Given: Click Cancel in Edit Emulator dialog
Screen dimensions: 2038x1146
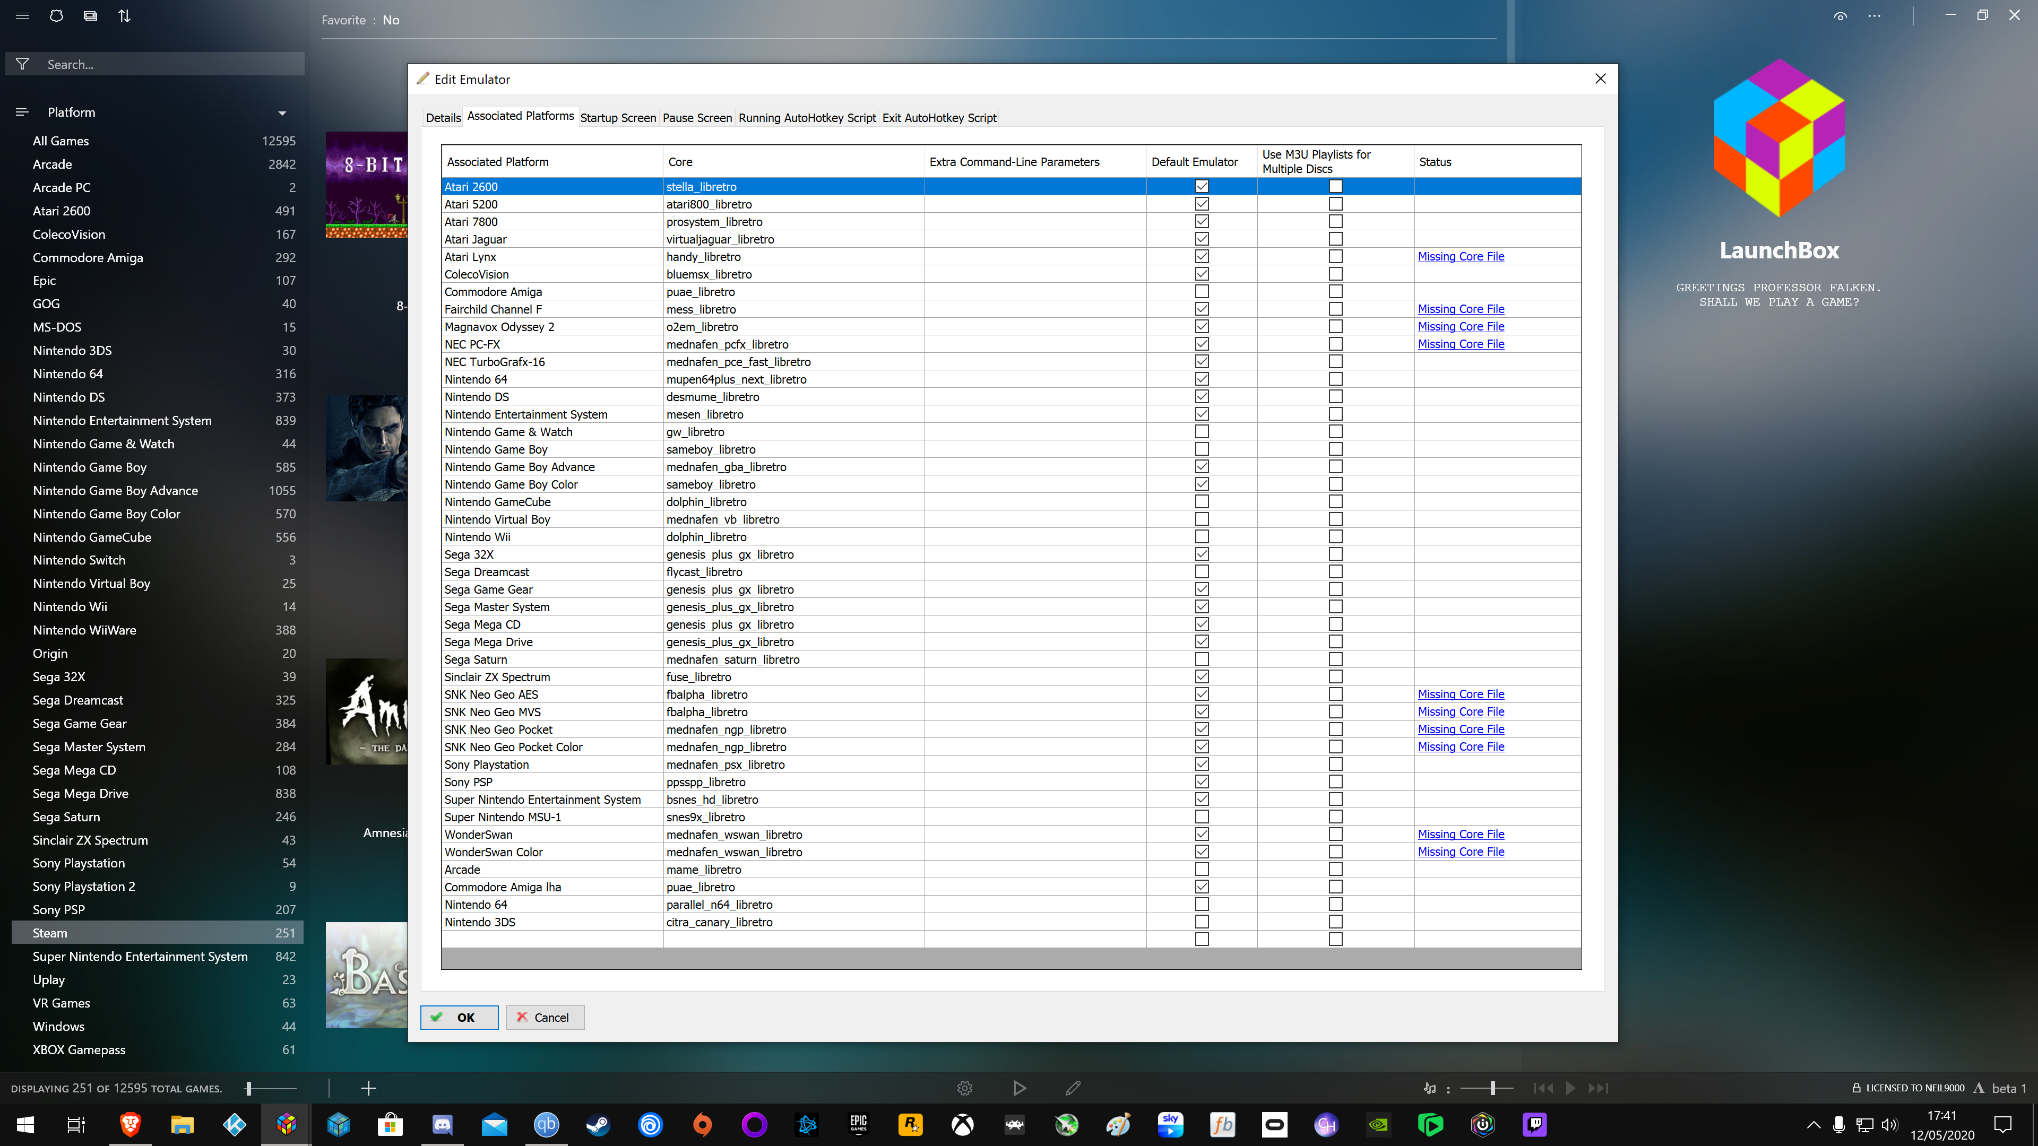Looking at the screenshot, I should point(545,1018).
